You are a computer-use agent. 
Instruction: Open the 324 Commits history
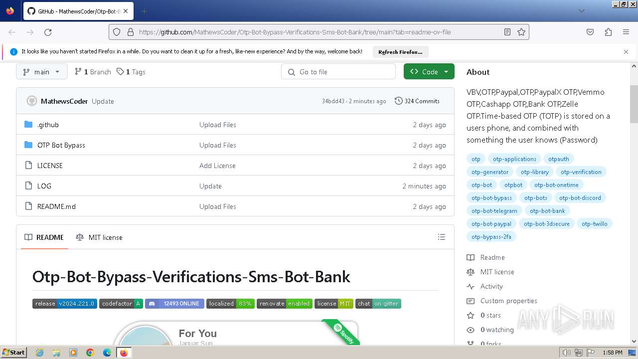(417, 101)
